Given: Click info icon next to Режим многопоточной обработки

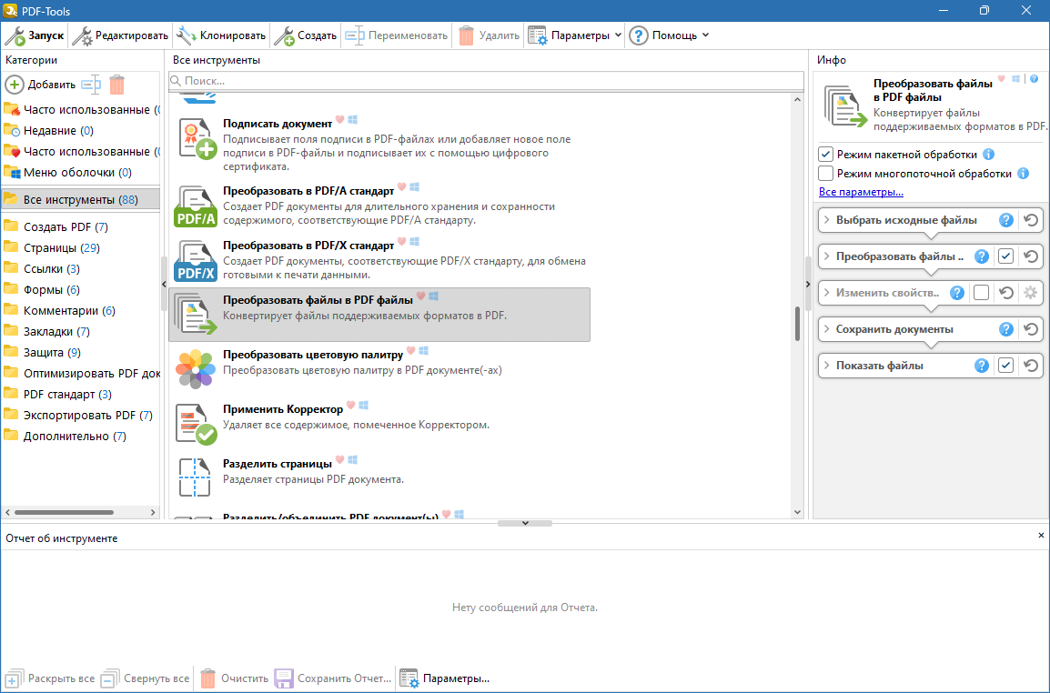Looking at the screenshot, I should coord(1024,174).
